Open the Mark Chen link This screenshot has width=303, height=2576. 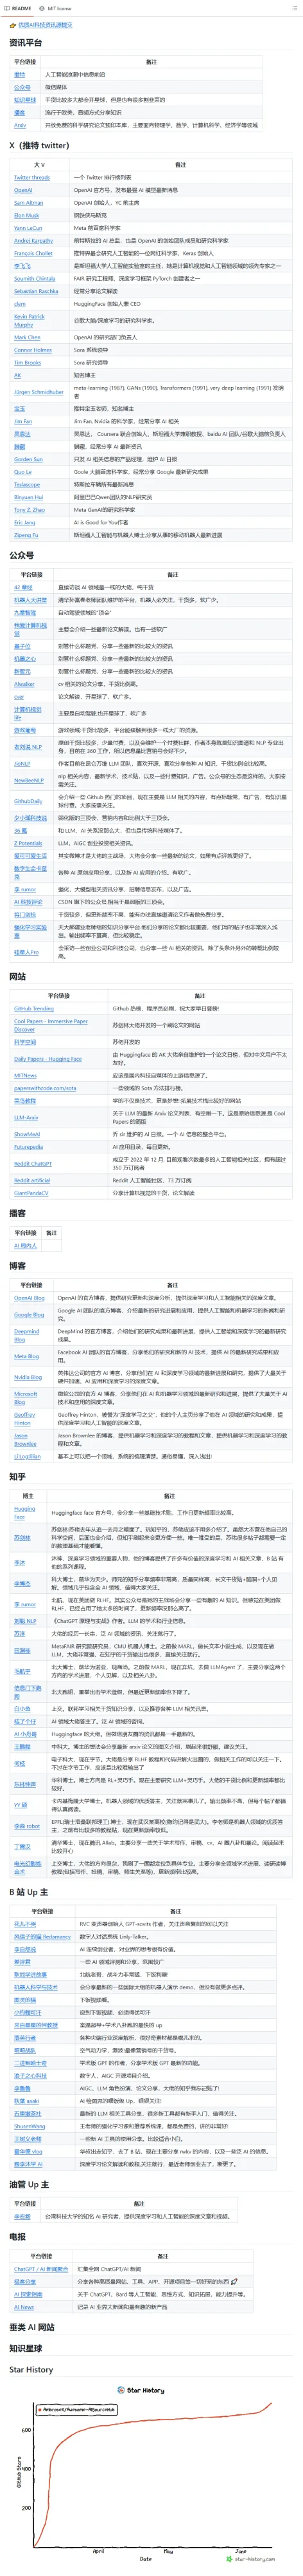[27, 337]
